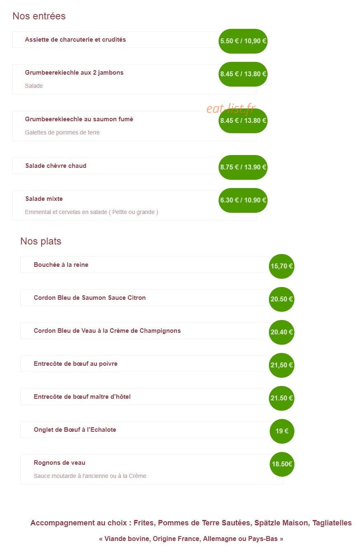Select Bouchée à la reine dish
This screenshot has width=360, height=560.
[61, 265]
